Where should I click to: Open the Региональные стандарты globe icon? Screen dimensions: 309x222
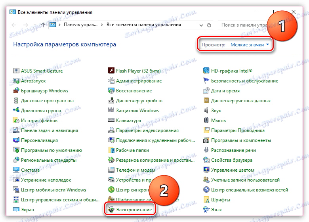click(16, 160)
